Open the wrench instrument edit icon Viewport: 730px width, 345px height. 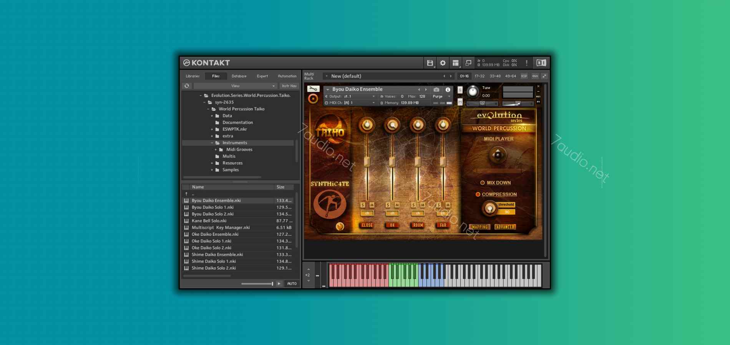pyautogui.click(x=313, y=89)
